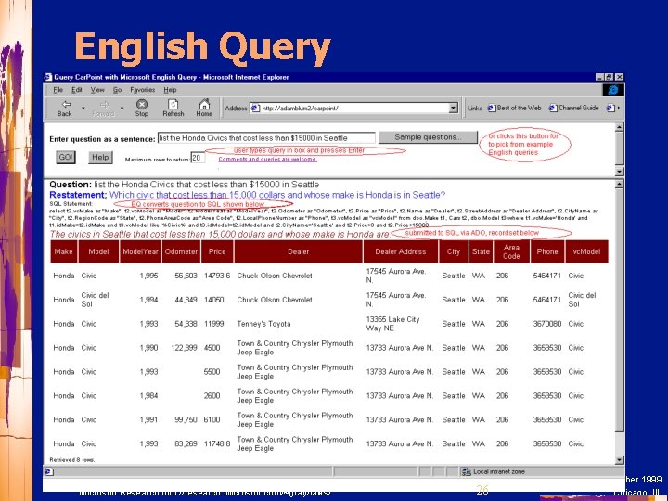Open Comments and queries are welcome link

point(267,160)
